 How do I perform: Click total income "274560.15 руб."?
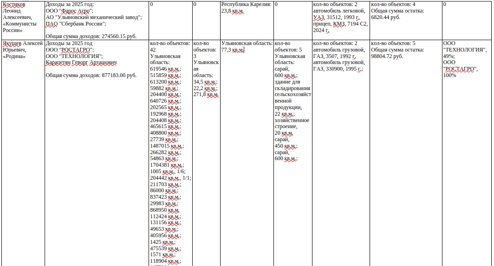point(119,36)
